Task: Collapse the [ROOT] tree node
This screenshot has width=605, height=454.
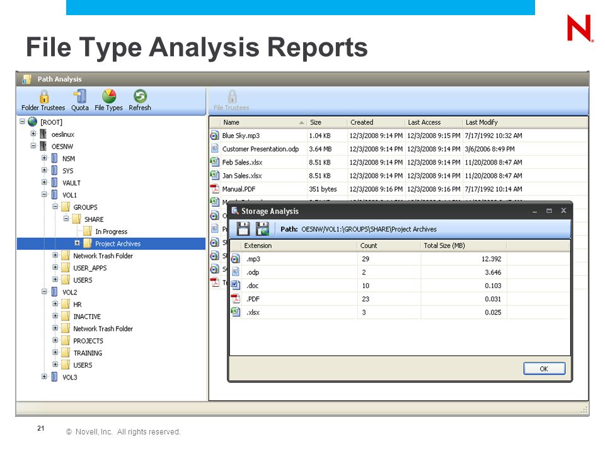Action: [23, 122]
